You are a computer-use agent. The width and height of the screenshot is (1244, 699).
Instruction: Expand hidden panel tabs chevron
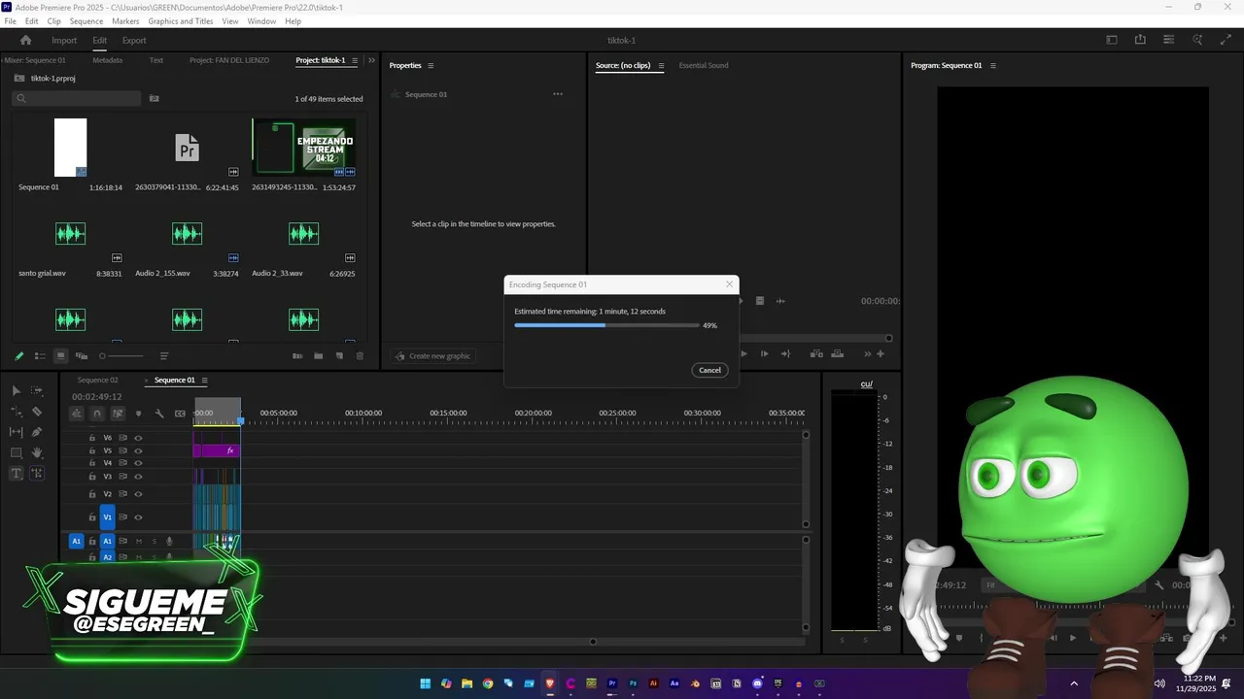371,60
